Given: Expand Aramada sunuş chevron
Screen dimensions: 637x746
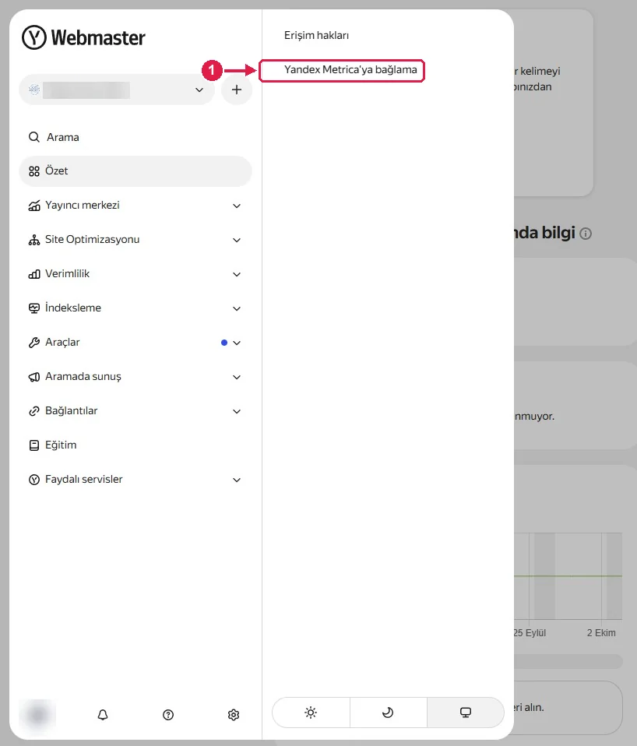Looking at the screenshot, I should (237, 377).
